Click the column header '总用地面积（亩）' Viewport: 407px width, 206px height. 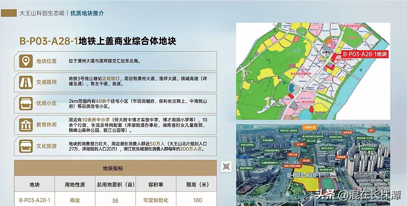click(x=116, y=185)
